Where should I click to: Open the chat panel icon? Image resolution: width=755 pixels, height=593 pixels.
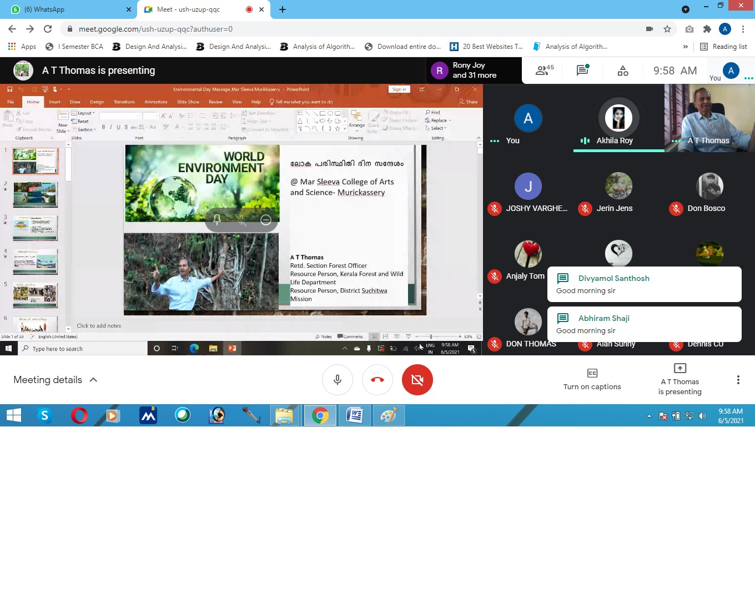click(x=582, y=71)
